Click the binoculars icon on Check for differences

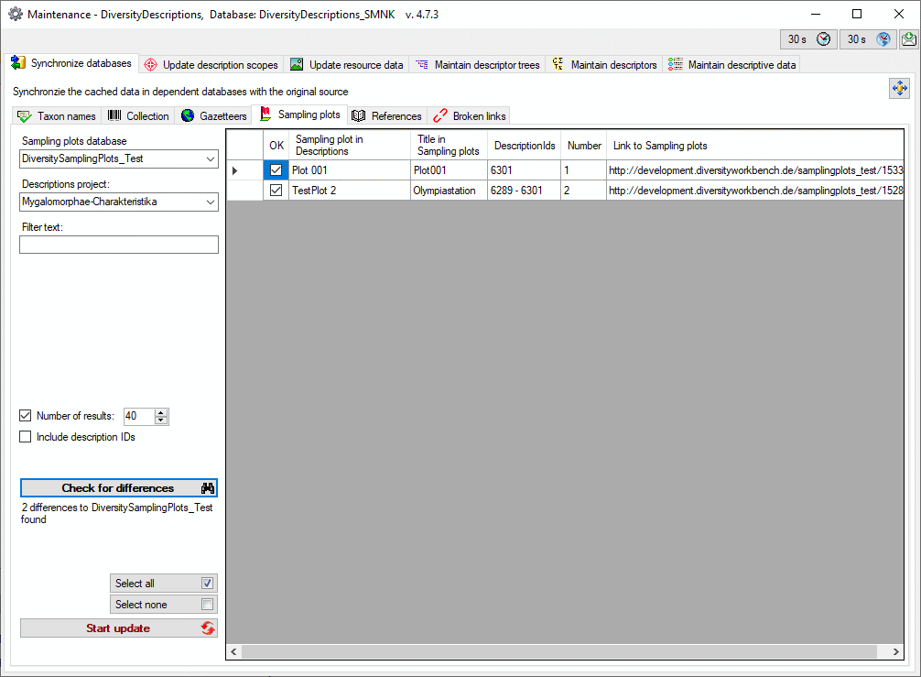[x=208, y=488]
